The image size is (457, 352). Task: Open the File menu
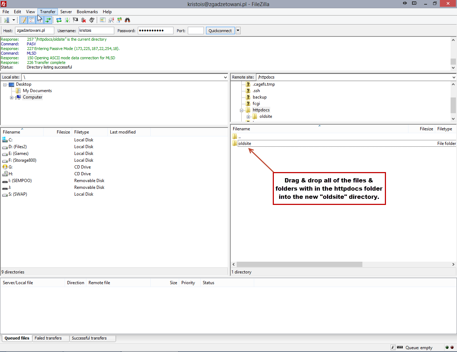point(6,12)
